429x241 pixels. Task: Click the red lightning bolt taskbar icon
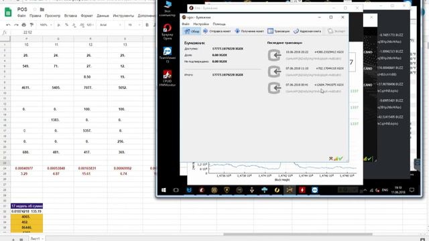point(302,190)
